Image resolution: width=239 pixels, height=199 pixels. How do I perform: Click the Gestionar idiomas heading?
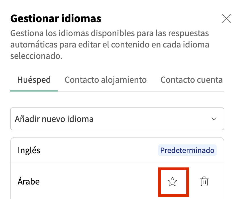56,19
